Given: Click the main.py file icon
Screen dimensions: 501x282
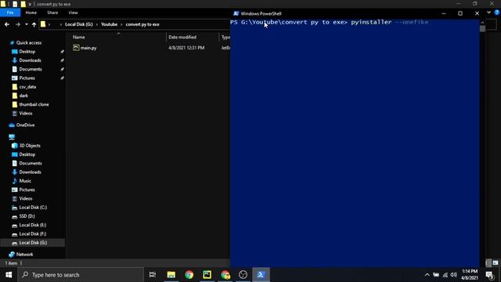Looking at the screenshot, I should [x=76, y=48].
